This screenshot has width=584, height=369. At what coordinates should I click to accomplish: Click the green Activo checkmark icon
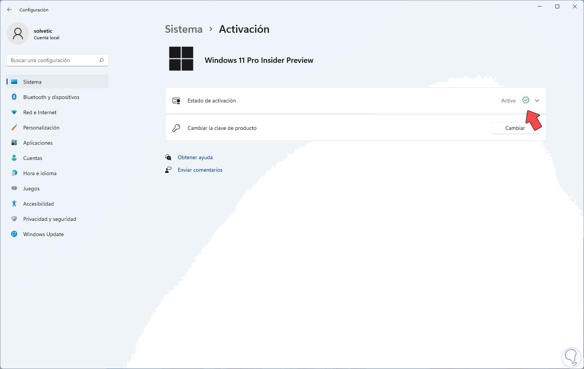tap(526, 100)
